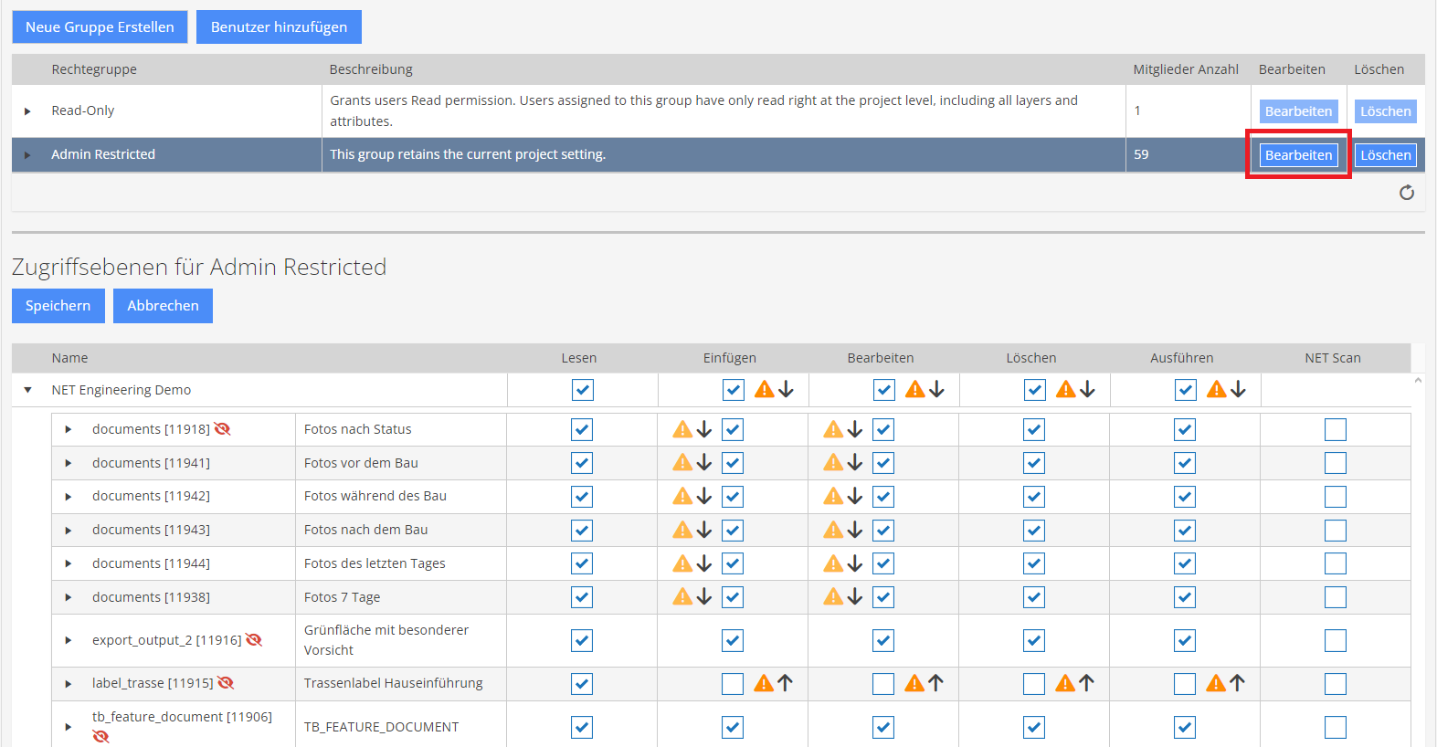The image size is (1437, 747).
Task: Click Einfügen down arrow in Fotos vor dem Bau row
Action: (x=703, y=463)
